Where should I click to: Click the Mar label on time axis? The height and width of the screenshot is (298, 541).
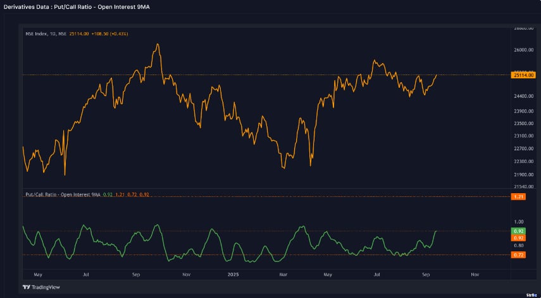click(x=283, y=275)
